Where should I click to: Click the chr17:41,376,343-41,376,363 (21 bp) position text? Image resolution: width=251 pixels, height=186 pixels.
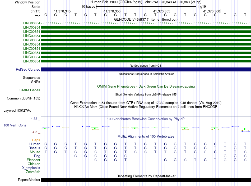point(173,2)
